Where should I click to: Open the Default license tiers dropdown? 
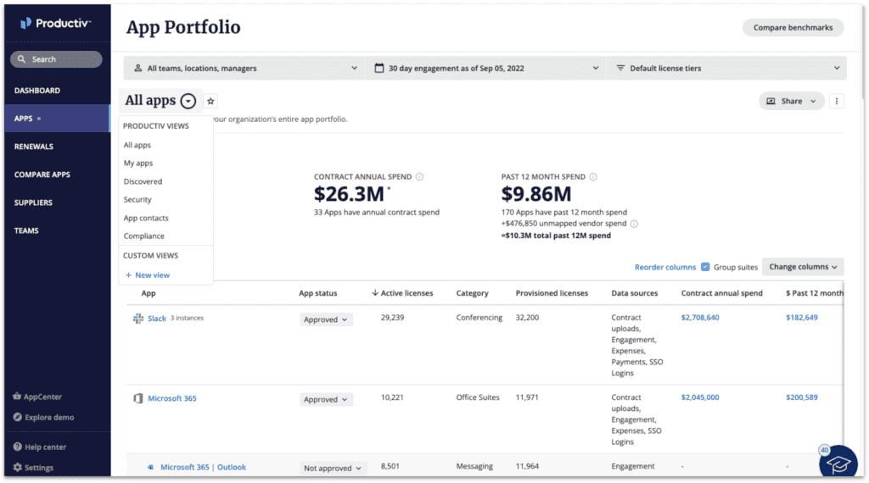(x=726, y=68)
